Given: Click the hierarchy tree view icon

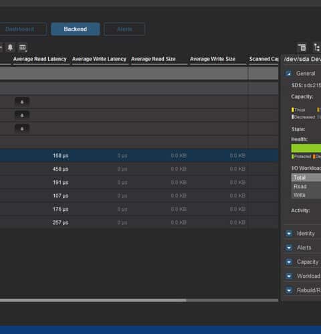Looking at the screenshot, I should [316, 48].
